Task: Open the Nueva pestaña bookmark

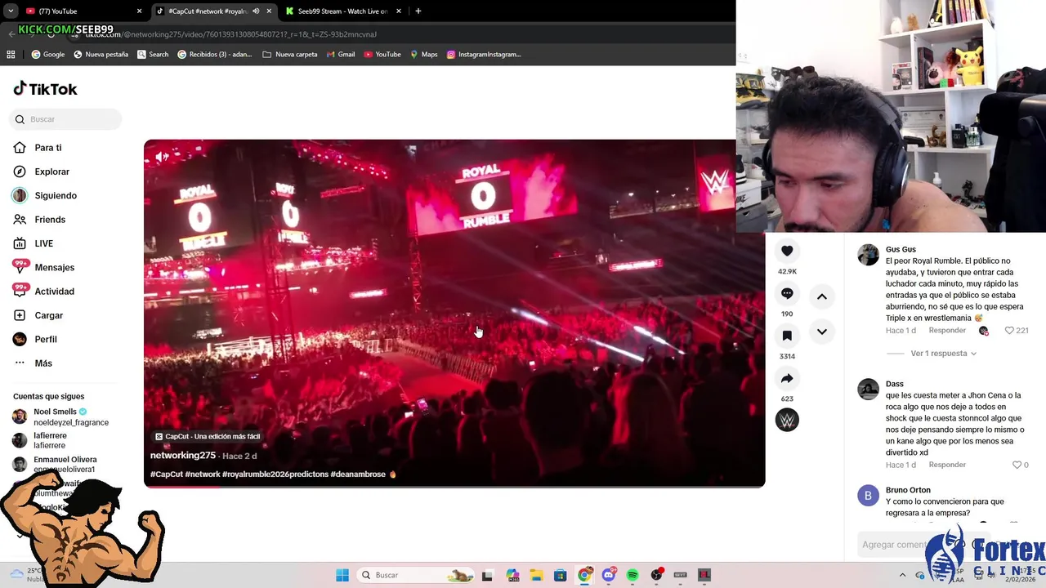Action: 101,54
